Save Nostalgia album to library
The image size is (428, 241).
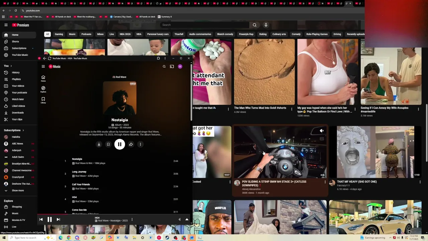108,144
